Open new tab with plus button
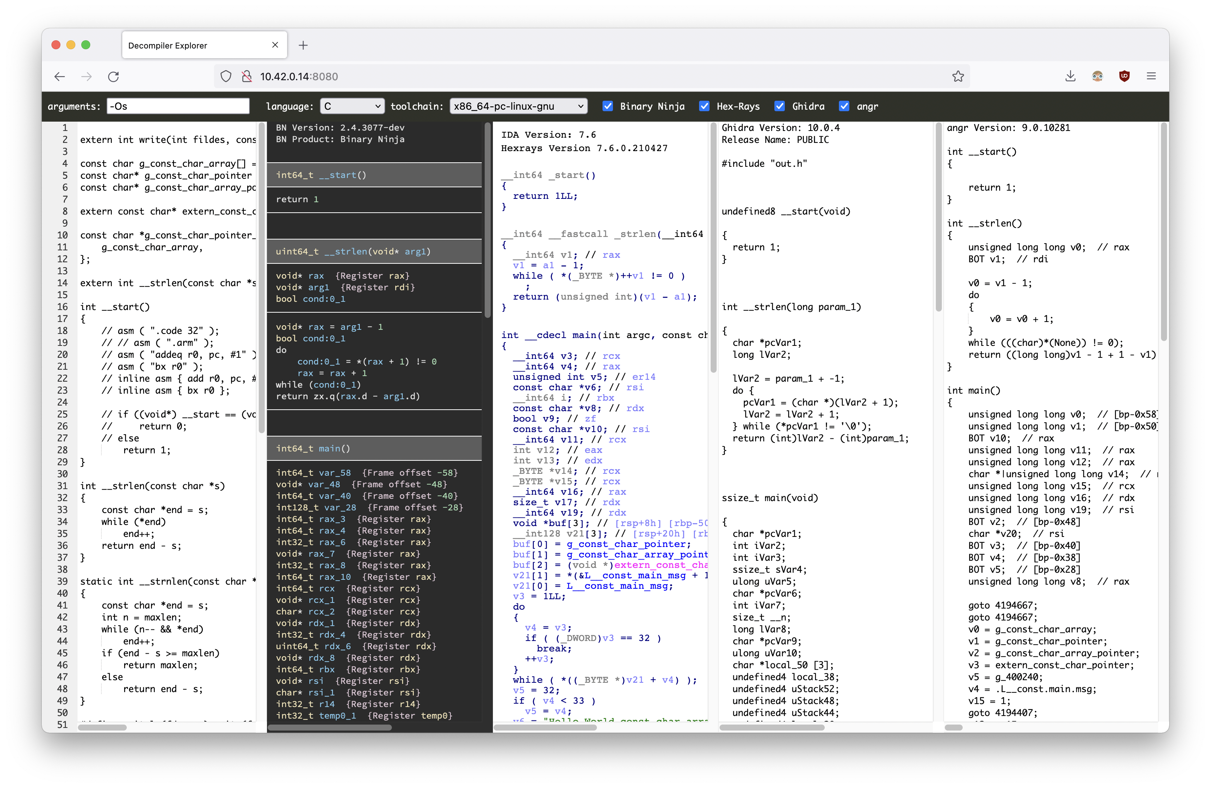The image size is (1211, 788). [303, 45]
